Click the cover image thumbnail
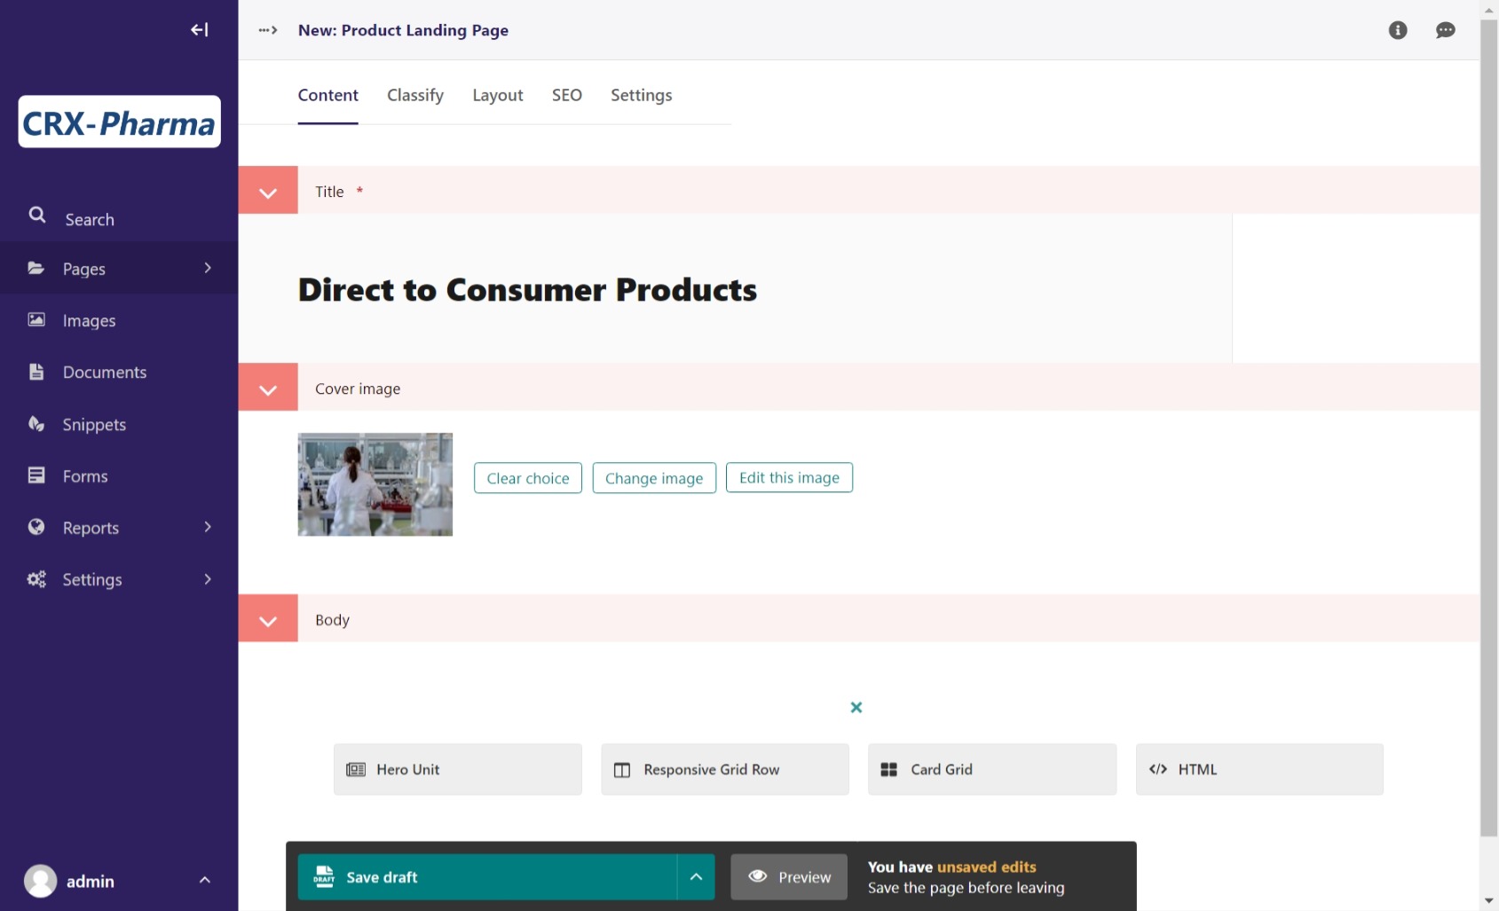The image size is (1499, 911). 375,484
